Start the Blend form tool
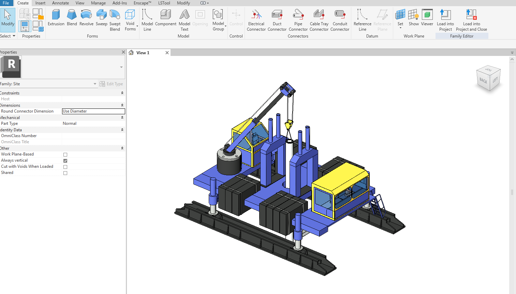Viewport: 516px width, 294px height. click(72, 18)
